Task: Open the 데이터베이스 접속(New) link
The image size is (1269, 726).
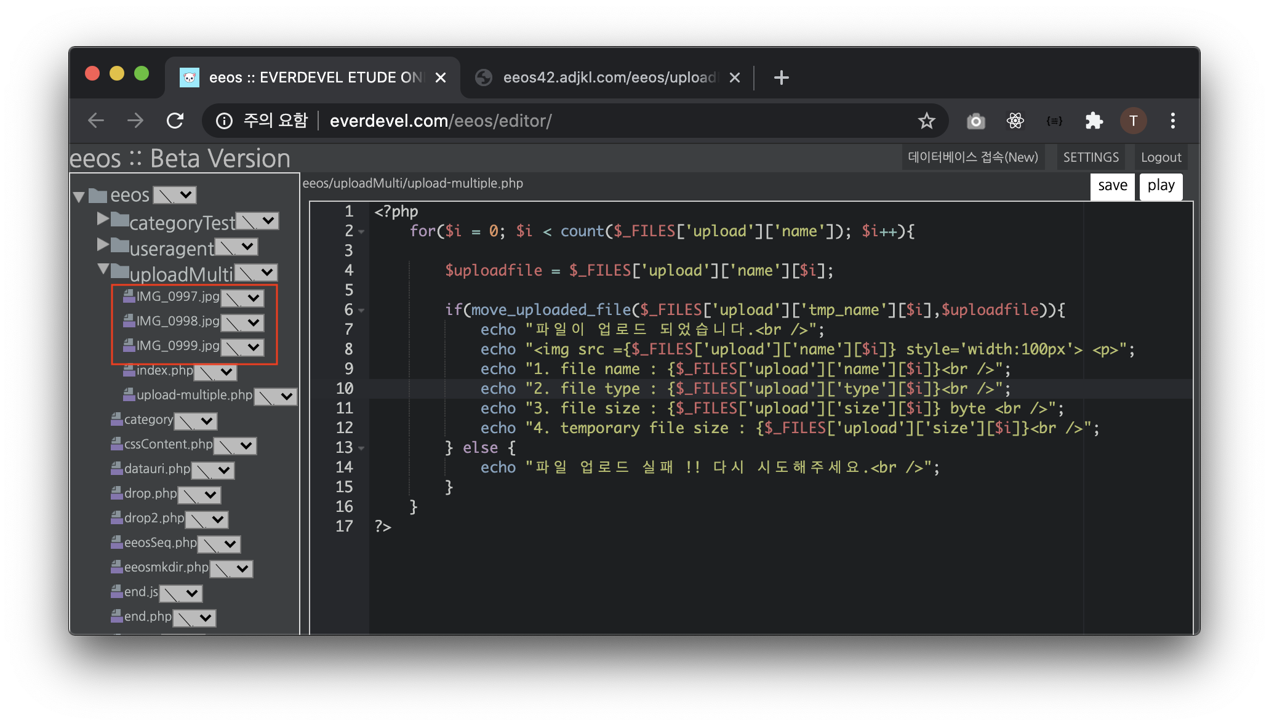Action: (x=973, y=158)
